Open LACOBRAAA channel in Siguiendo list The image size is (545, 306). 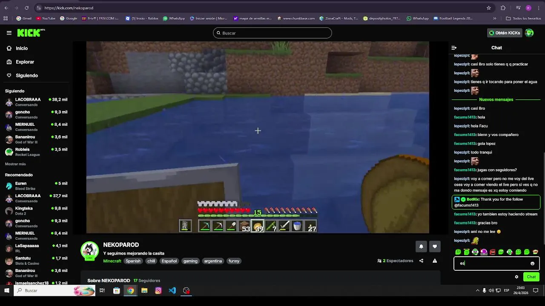tap(36, 102)
